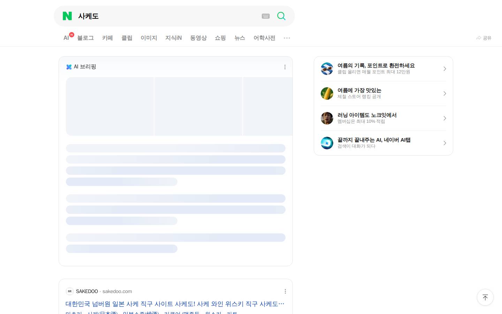
Task: Open the AI 브리핑 options menu
Action: (285, 67)
